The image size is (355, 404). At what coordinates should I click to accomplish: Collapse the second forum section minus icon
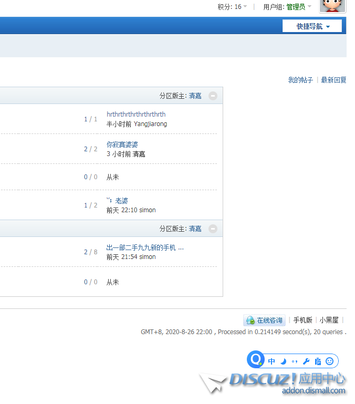[x=213, y=229]
